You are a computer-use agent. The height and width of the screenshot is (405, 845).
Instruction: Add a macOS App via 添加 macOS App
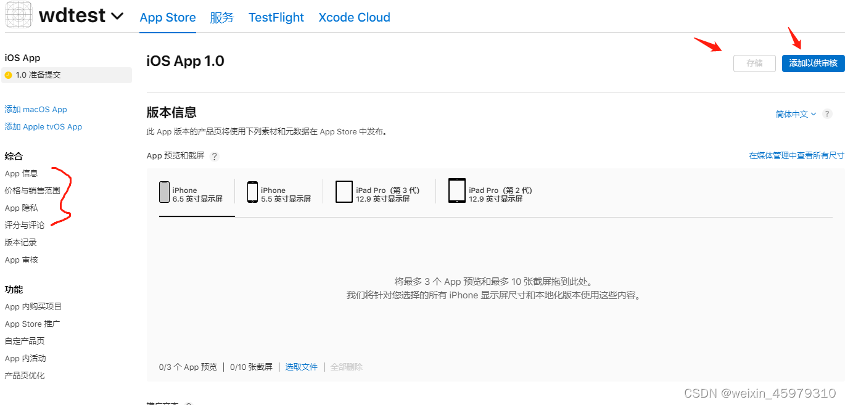(36, 109)
